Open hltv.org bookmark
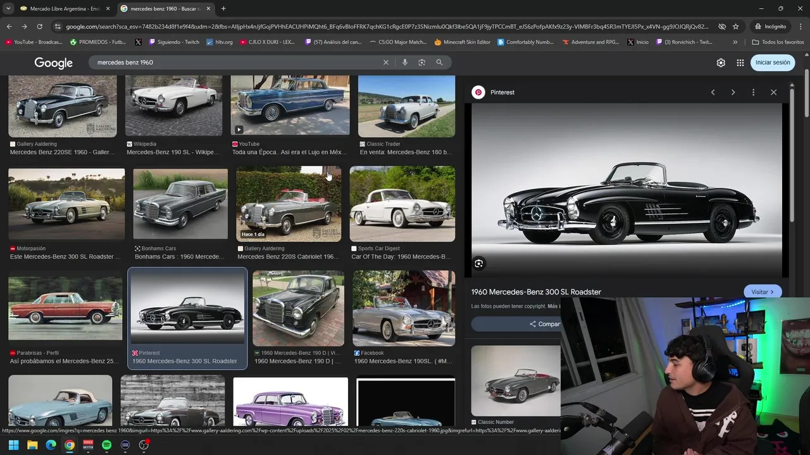The height and width of the screenshot is (455, 810). click(220, 42)
